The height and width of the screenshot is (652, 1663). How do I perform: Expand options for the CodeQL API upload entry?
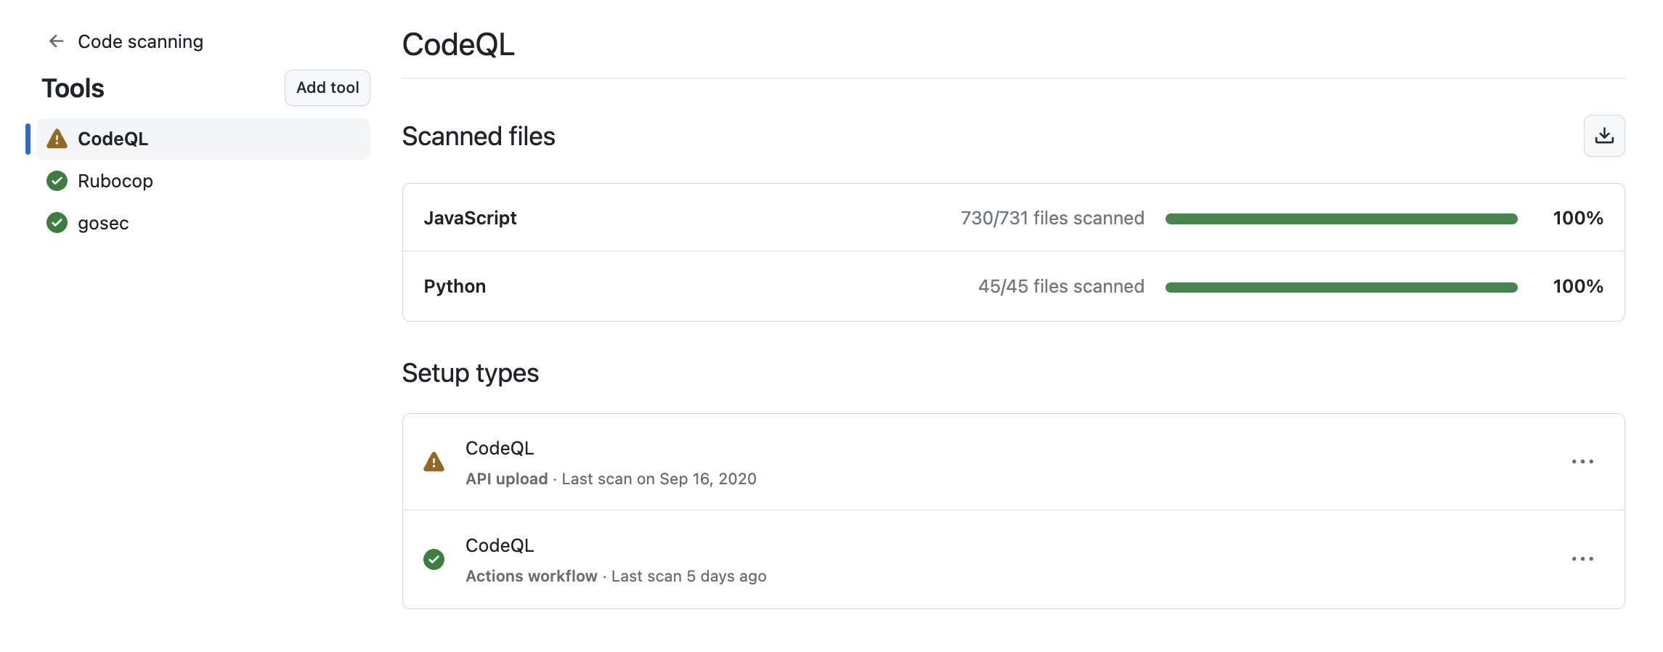coord(1583,462)
